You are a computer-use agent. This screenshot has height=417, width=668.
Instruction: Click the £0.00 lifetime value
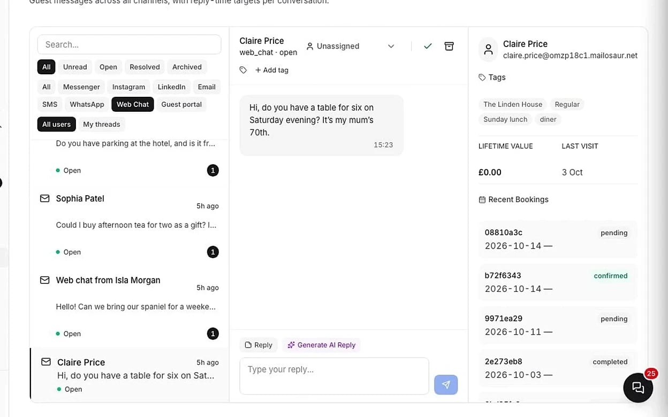point(490,172)
